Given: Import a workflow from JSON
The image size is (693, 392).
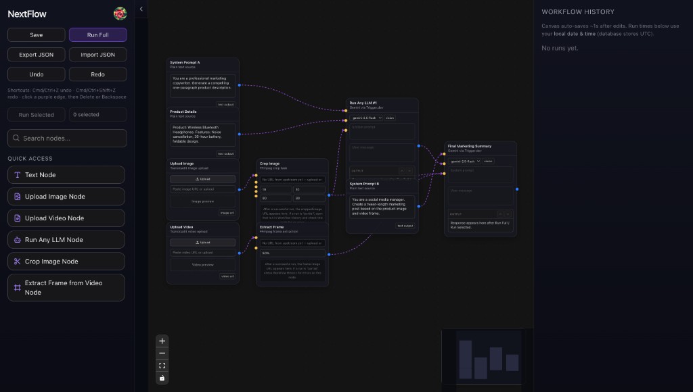Looking at the screenshot, I should (x=97, y=55).
